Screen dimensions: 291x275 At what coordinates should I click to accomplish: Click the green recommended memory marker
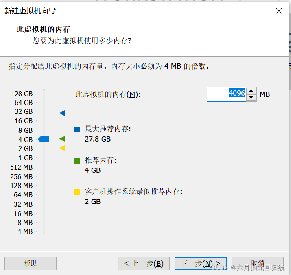coord(62,139)
